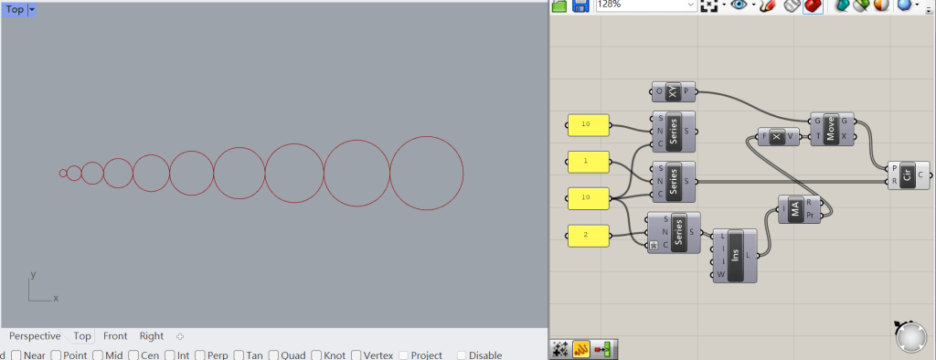The height and width of the screenshot is (360, 936).
Task: Select the MA mass addition component
Action: click(800, 209)
